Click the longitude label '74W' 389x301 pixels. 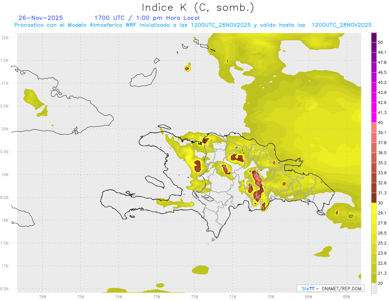(118, 296)
